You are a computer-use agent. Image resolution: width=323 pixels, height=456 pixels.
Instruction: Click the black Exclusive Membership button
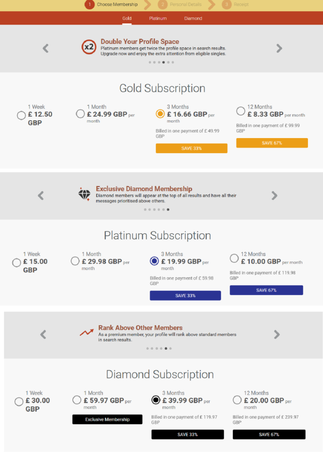(x=107, y=419)
